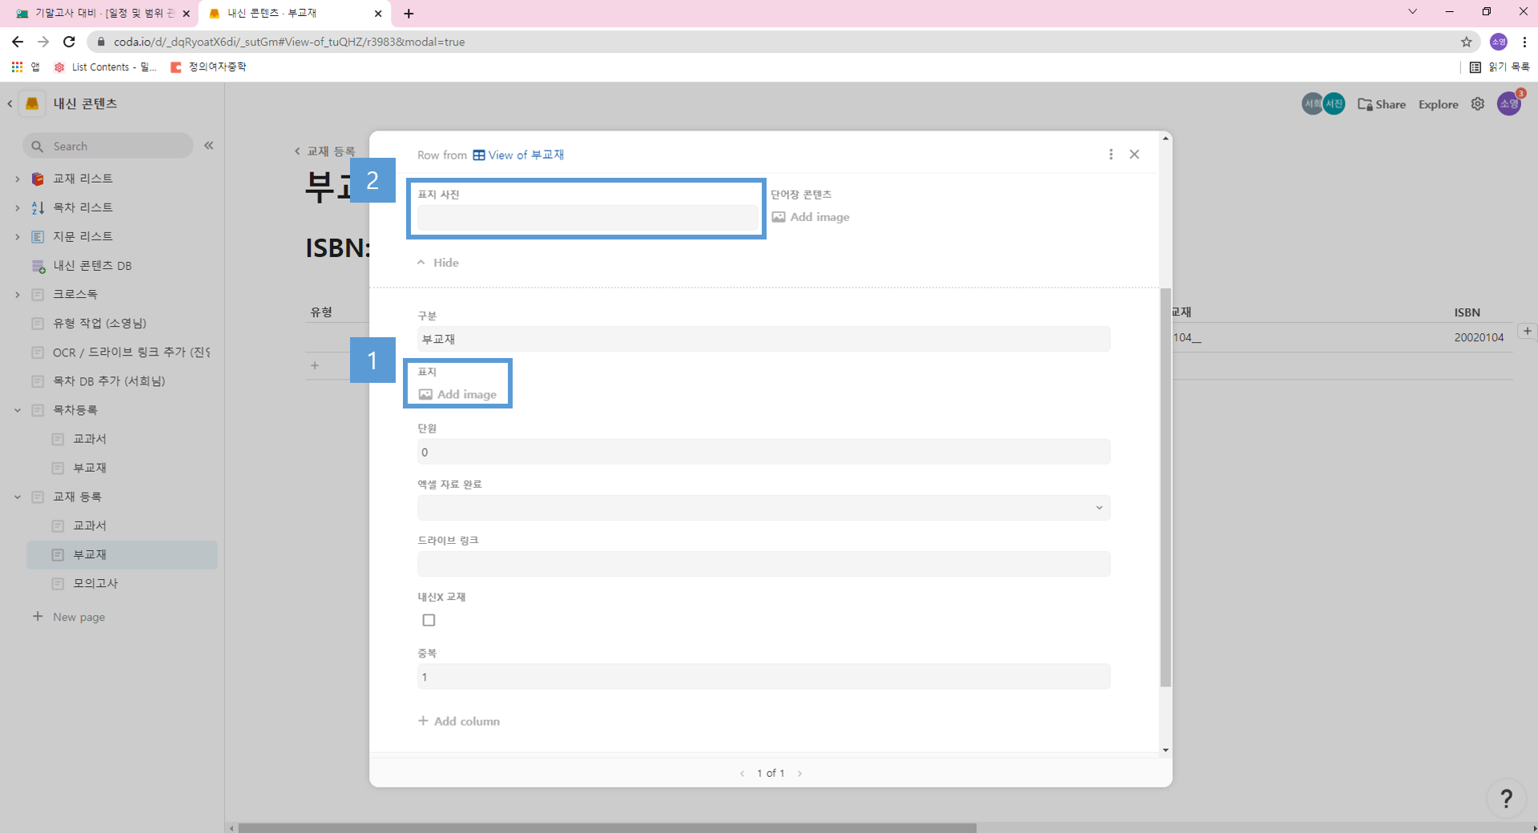The height and width of the screenshot is (833, 1538).
Task: Open Chrome profile avatar
Action: (1498, 42)
